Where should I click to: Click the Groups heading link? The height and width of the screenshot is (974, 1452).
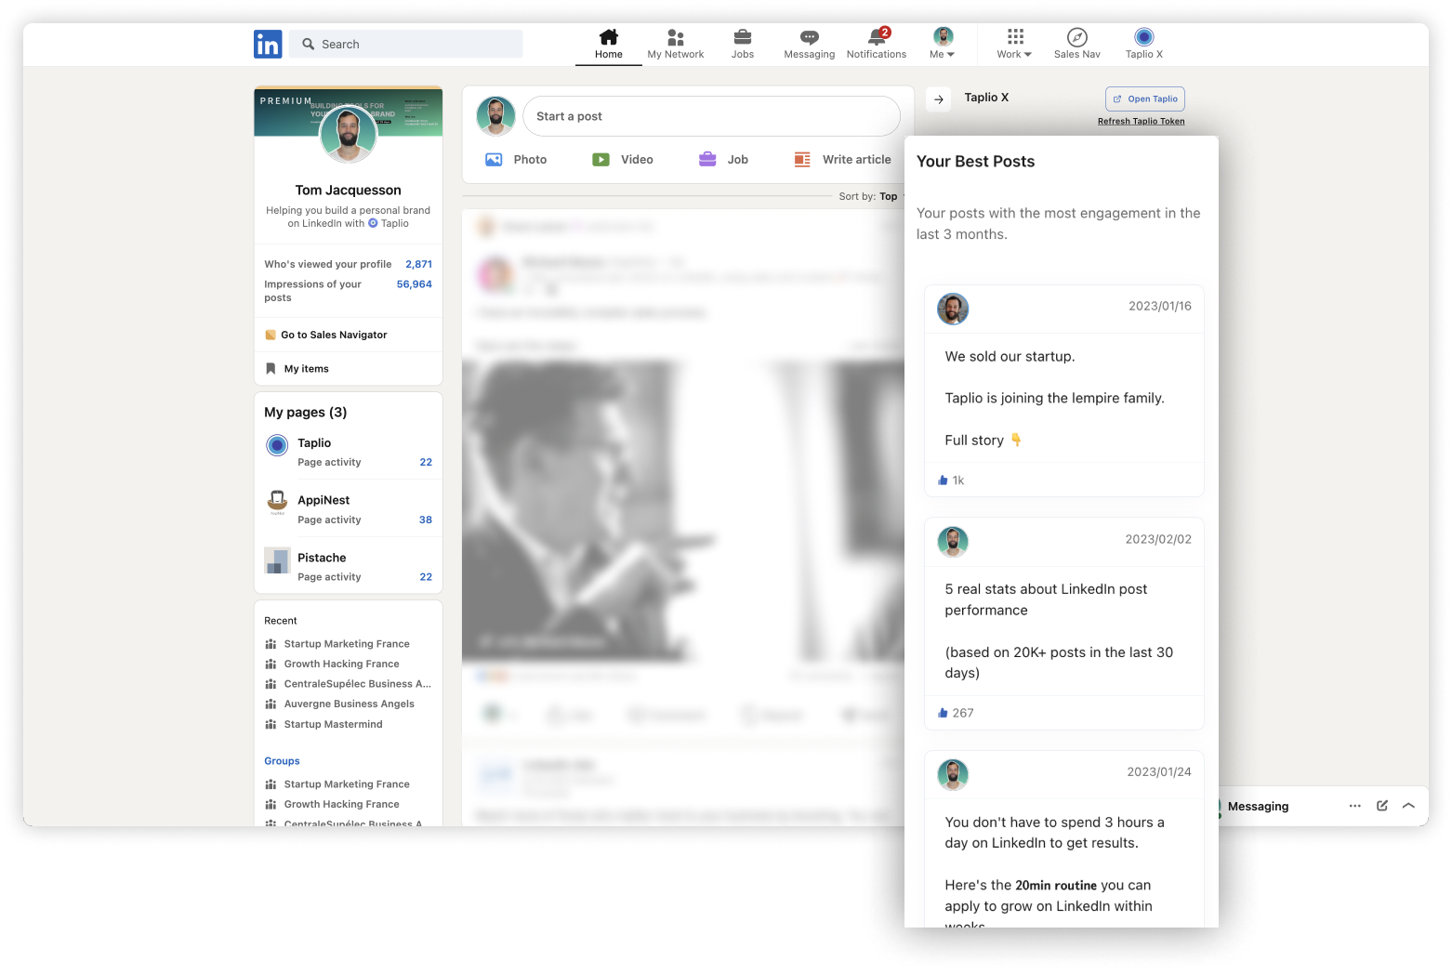point(282,761)
